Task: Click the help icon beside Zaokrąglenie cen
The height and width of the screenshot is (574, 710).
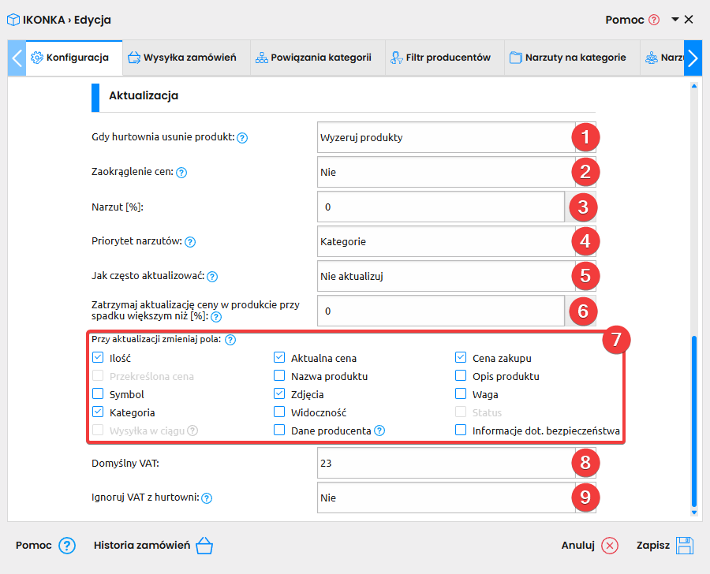Action: pos(181,173)
